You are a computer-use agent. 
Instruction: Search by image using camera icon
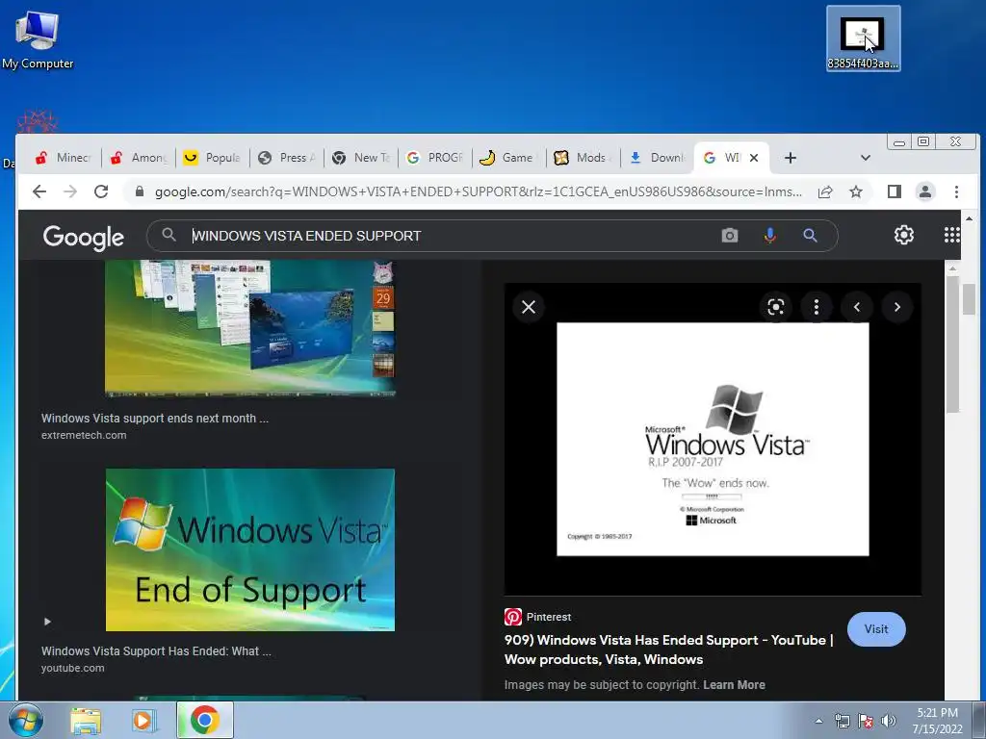(730, 236)
